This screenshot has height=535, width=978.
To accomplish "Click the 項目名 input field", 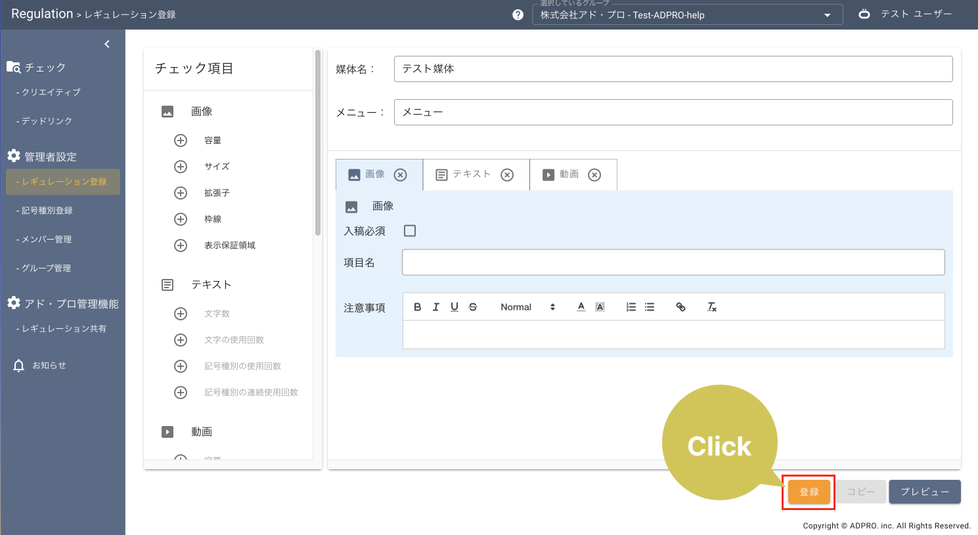I will pyautogui.click(x=673, y=263).
